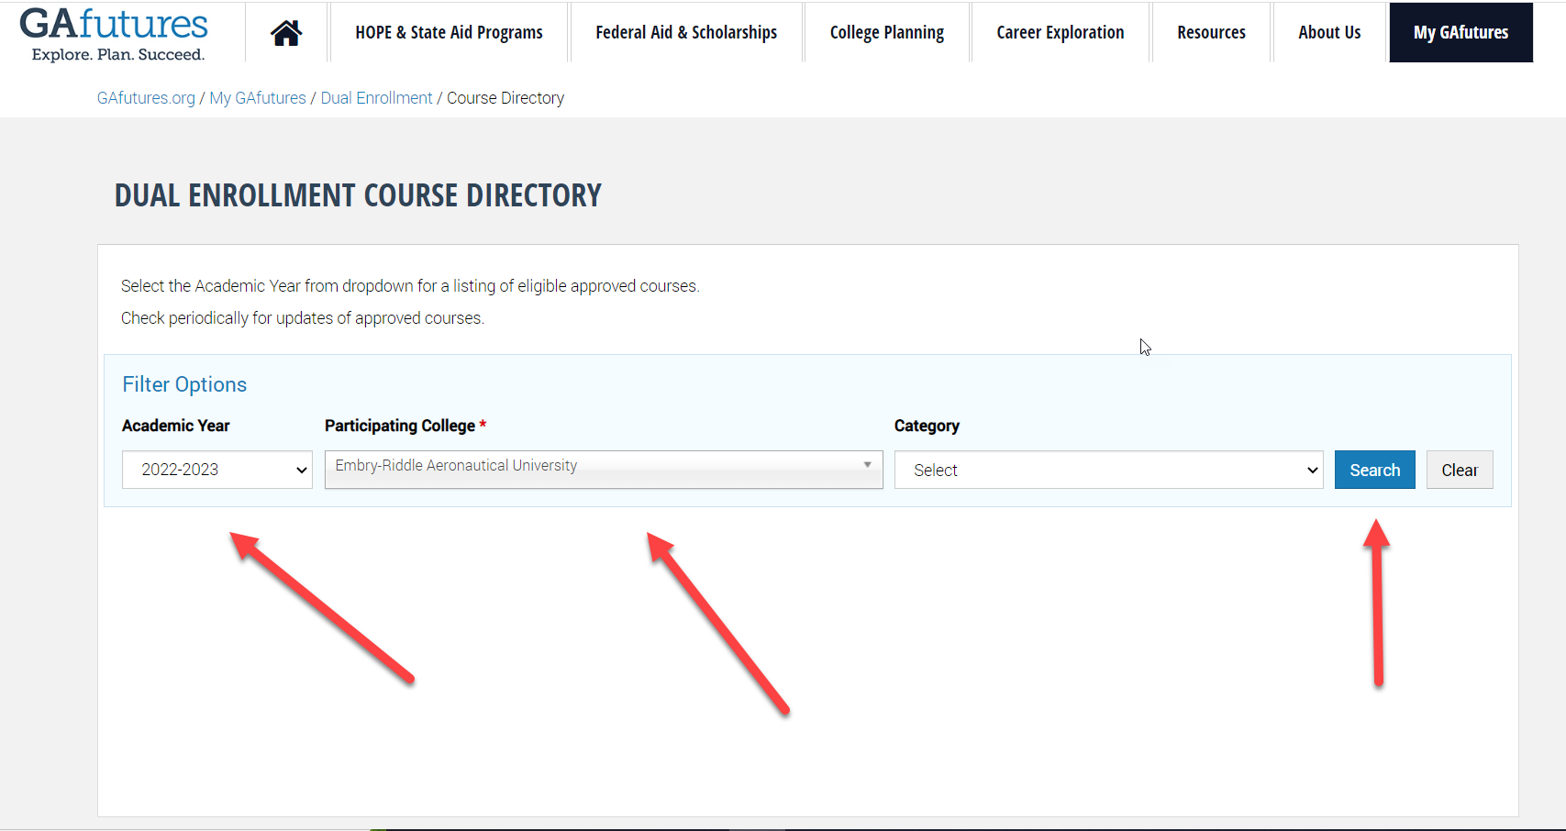Click the Course Directory breadcrumb text
This screenshot has width=1566, height=831.
coord(505,98)
